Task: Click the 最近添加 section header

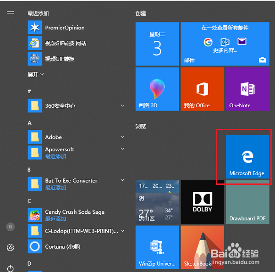Action: tap(38, 13)
